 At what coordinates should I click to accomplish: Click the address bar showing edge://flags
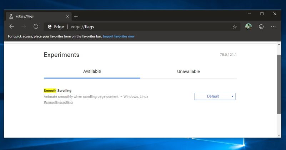click(143, 27)
